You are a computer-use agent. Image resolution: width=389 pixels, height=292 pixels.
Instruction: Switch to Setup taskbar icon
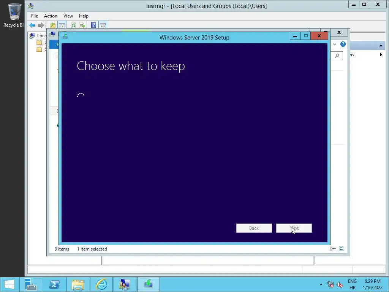149,284
